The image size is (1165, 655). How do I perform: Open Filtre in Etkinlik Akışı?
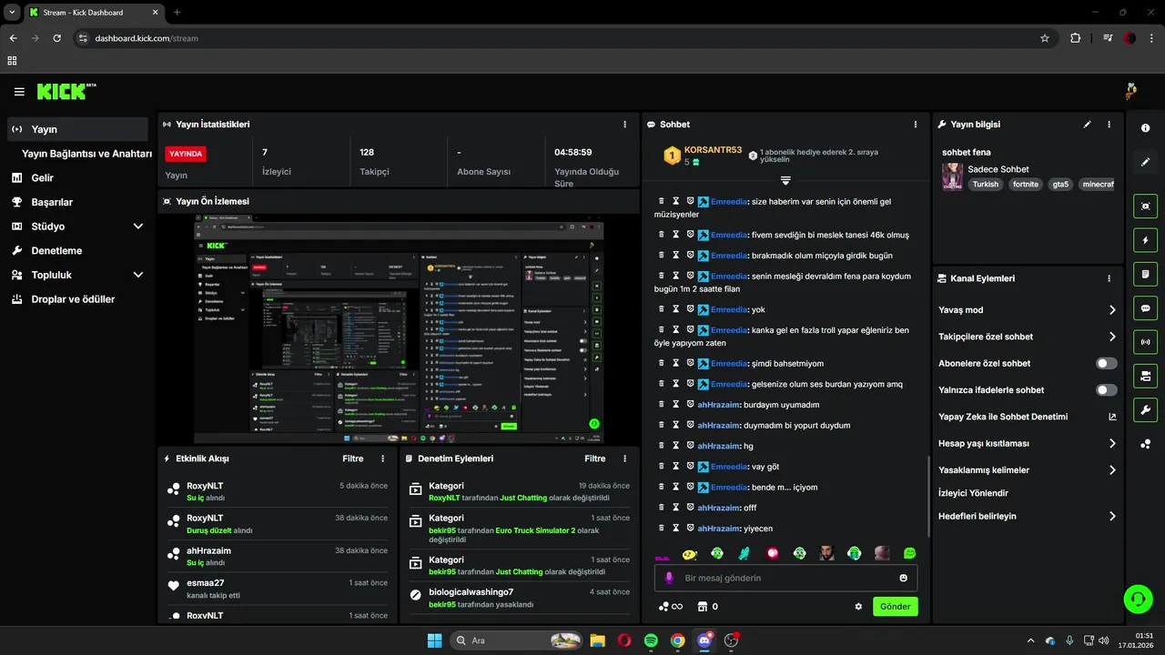353,458
